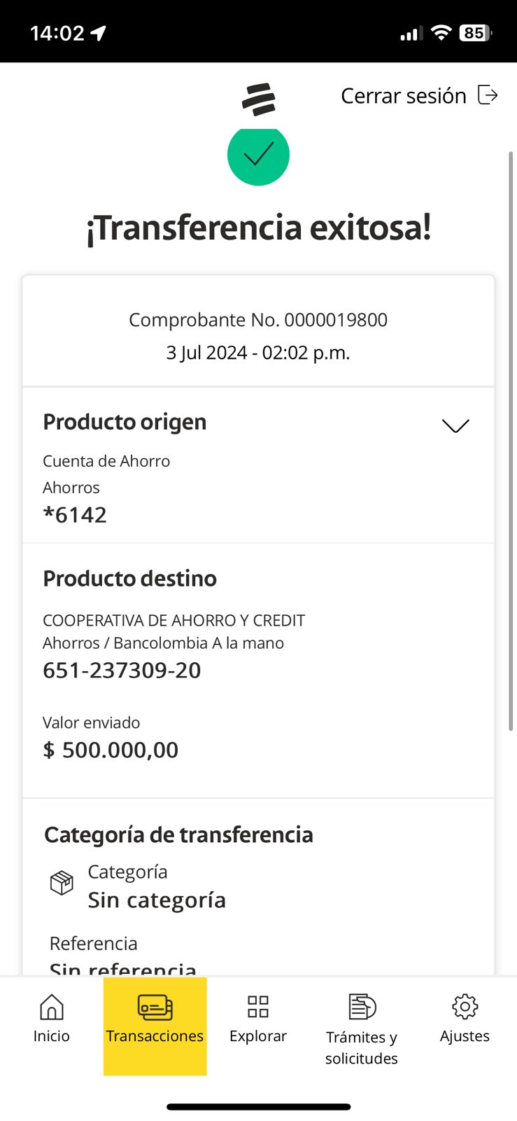Tap the Bancolombia logo icon

coord(259,99)
